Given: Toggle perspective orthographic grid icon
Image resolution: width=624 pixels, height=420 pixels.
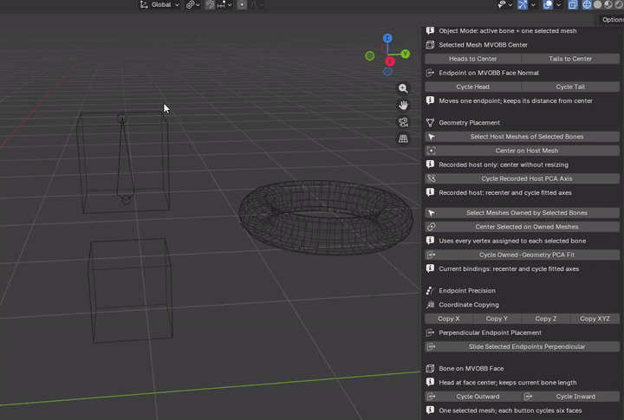Looking at the screenshot, I should click(403, 139).
